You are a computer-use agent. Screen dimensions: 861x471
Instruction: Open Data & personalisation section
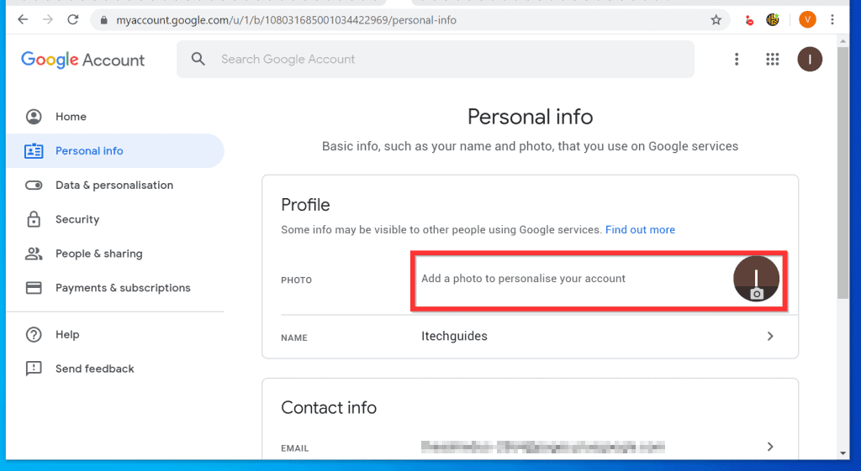pyautogui.click(x=114, y=186)
